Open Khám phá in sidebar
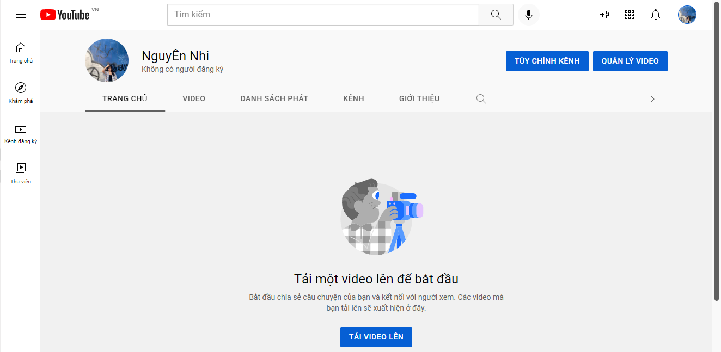Screen dimensions: 721x352 point(21,92)
